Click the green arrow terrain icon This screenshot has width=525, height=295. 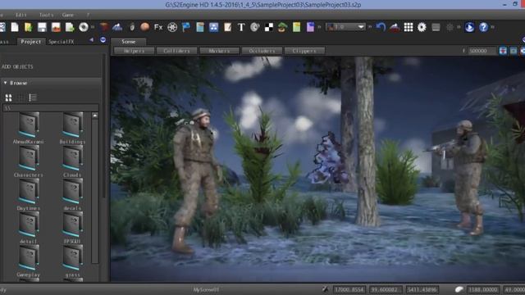coord(282,27)
